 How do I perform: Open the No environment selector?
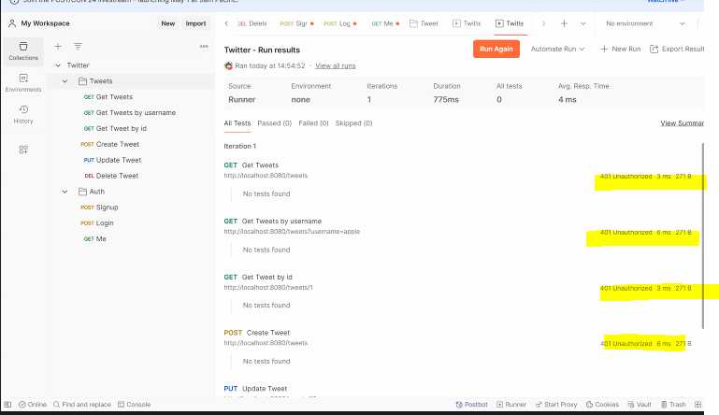645,23
